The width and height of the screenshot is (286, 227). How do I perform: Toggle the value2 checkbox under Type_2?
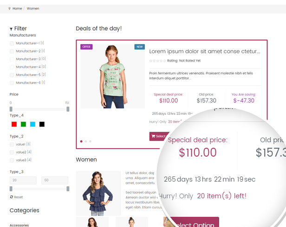[x=12, y=152]
